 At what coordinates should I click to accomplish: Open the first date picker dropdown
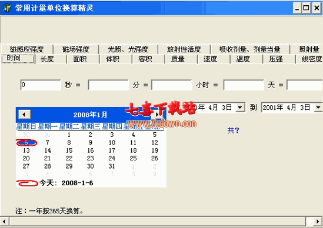[x=240, y=108]
